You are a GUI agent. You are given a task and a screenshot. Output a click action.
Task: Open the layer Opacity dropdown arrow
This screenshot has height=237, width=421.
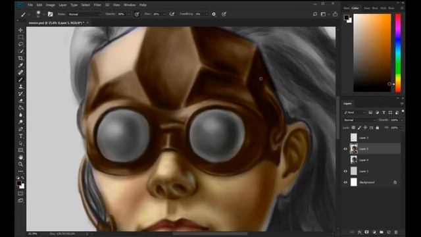click(x=401, y=120)
